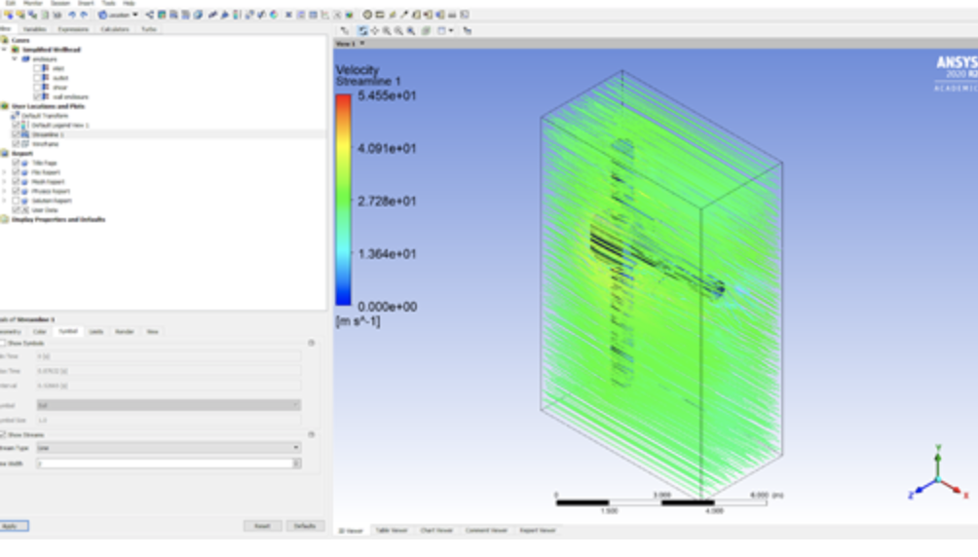This screenshot has height=557, width=978.
Task: Switch to the Calculators tab
Action: (115, 29)
